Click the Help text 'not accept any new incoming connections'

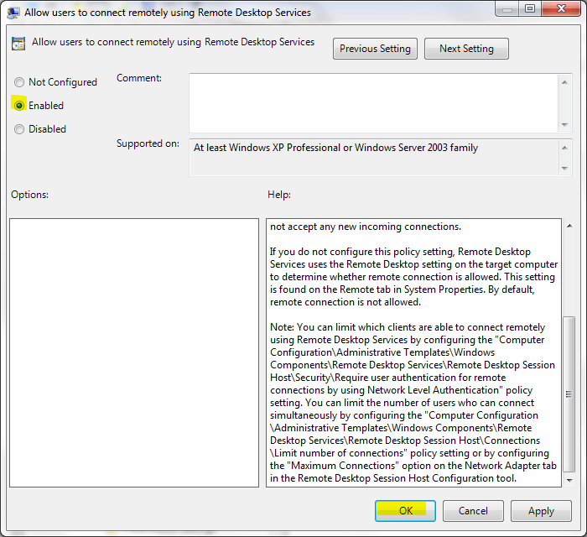[366, 227]
